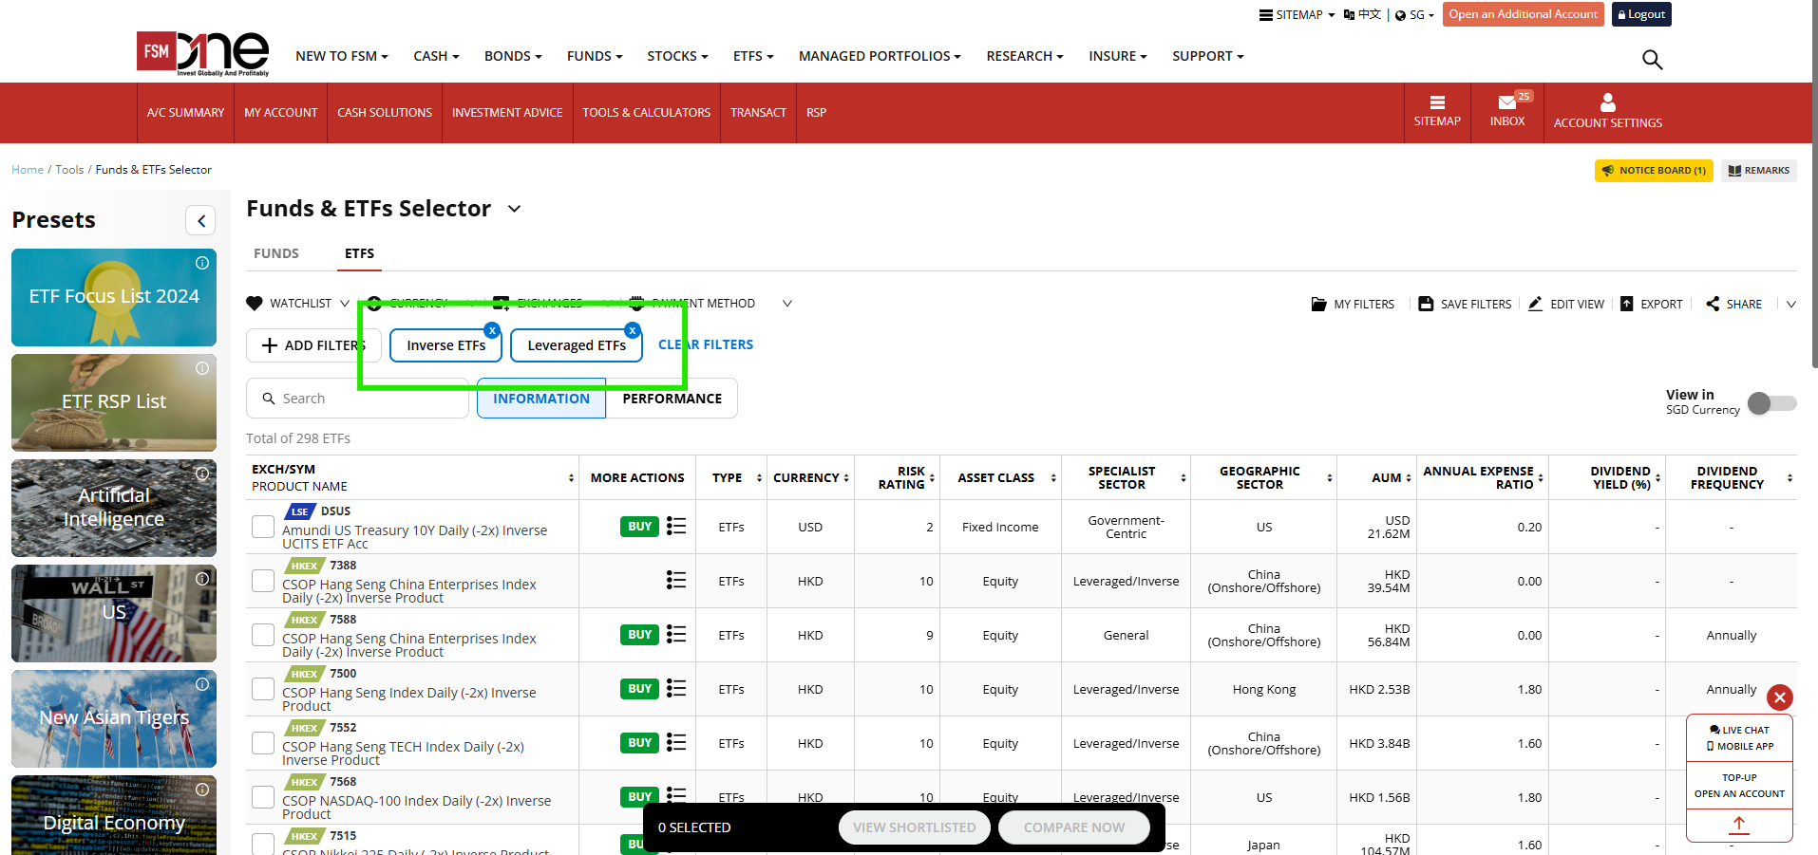Open the search magnifier icon in header
This screenshot has height=855, width=1818.
click(x=1652, y=60)
